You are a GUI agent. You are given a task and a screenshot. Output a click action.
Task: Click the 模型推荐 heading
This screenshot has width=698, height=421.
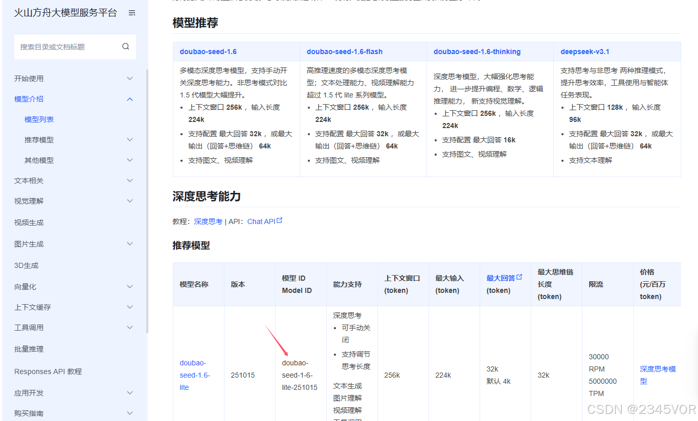point(196,22)
